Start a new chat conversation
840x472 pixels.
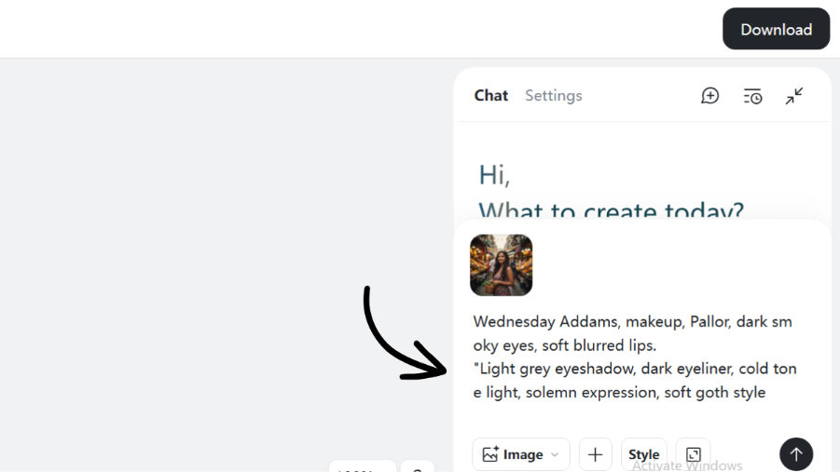[710, 96]
